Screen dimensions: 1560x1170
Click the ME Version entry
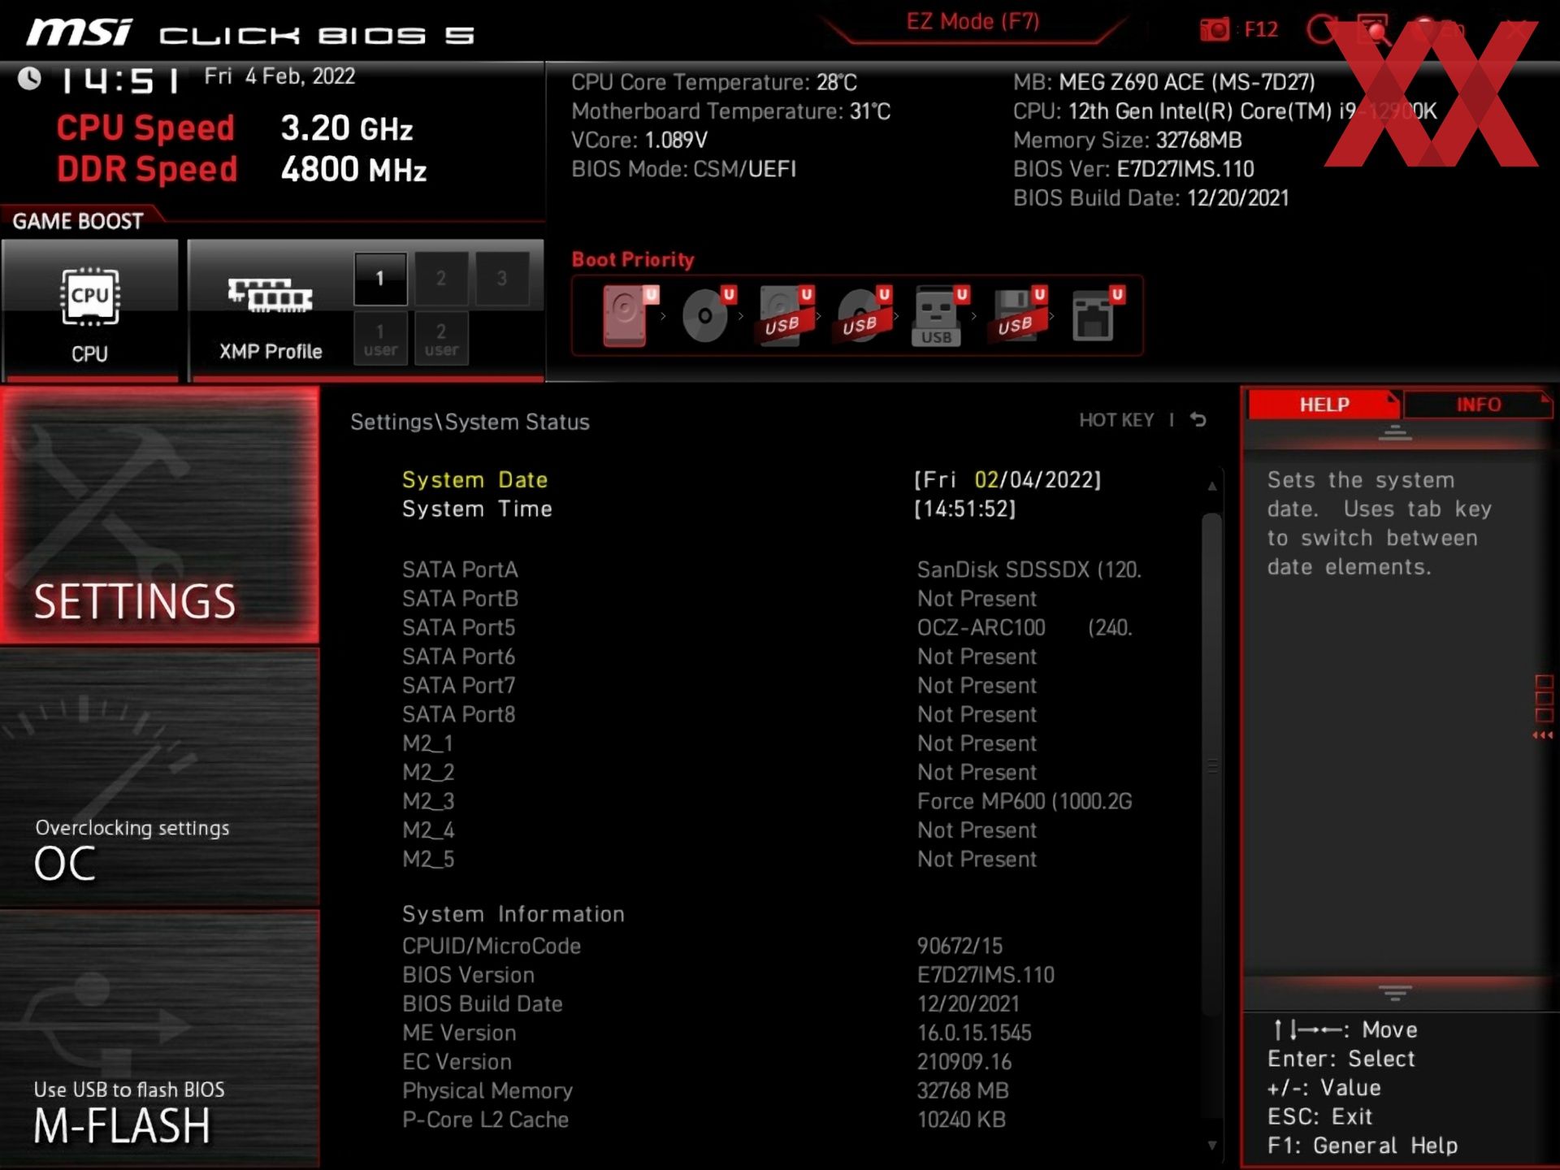(459, 1033)
